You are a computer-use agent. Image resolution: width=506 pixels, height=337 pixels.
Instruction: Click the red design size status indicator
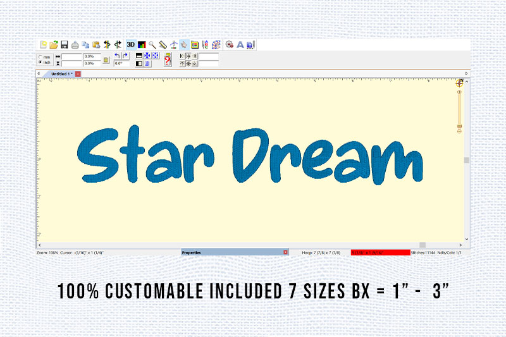coord(381,252)
